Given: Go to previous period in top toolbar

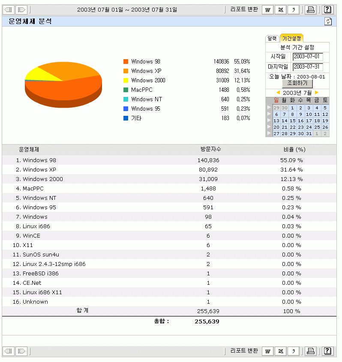Looking at the screenshot, I should pyautogui.click(x=9, y=10).
